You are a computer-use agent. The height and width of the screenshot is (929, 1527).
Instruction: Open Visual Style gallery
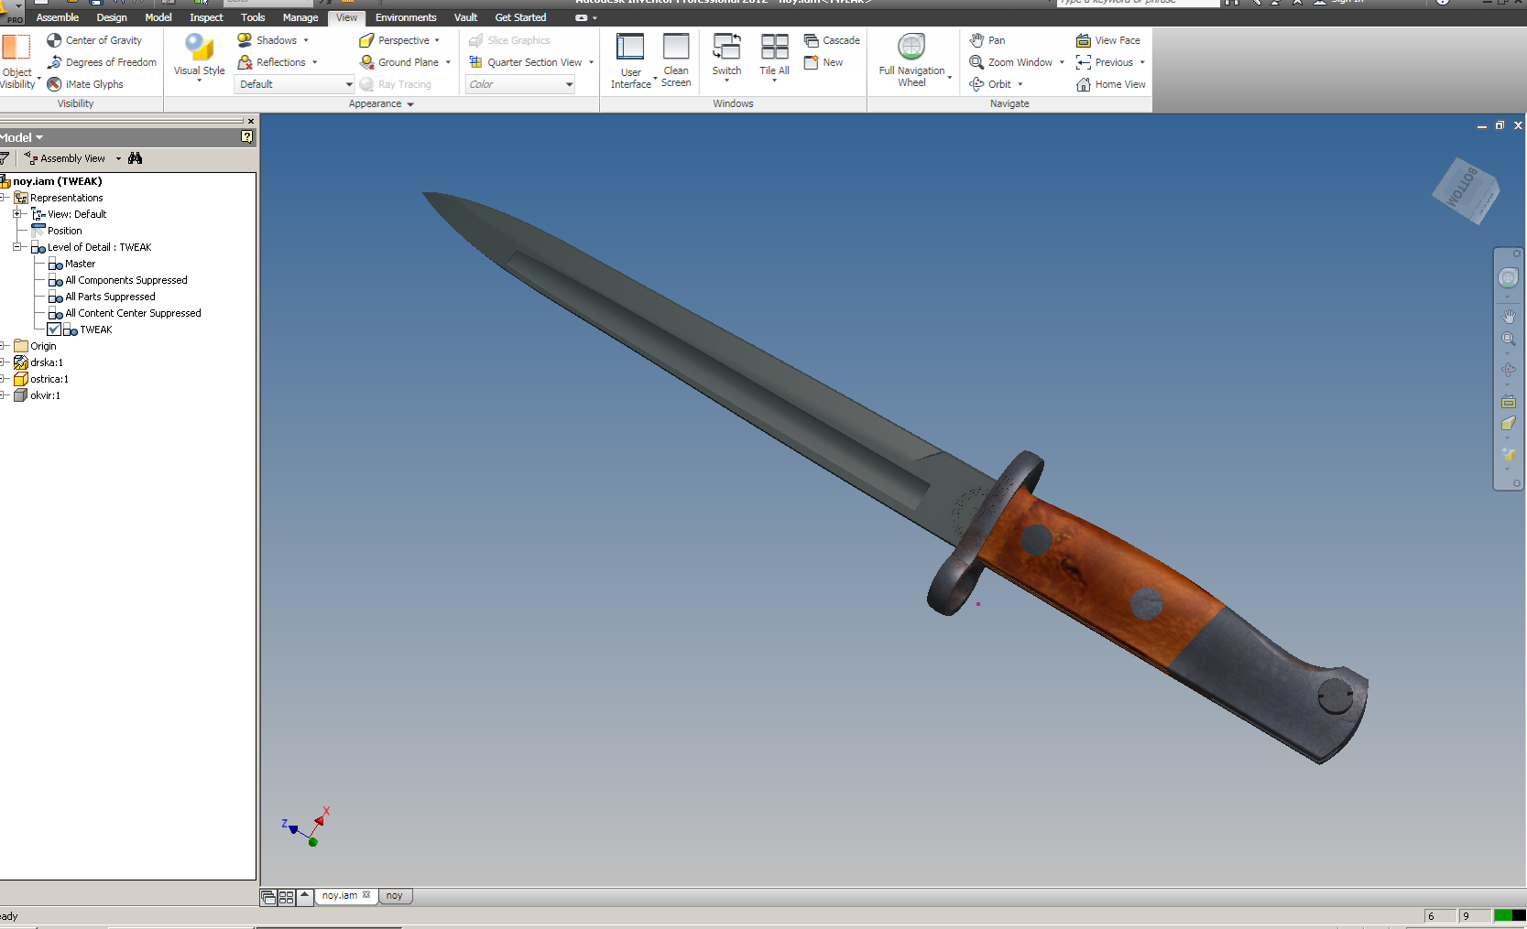[x=199, y=57]
